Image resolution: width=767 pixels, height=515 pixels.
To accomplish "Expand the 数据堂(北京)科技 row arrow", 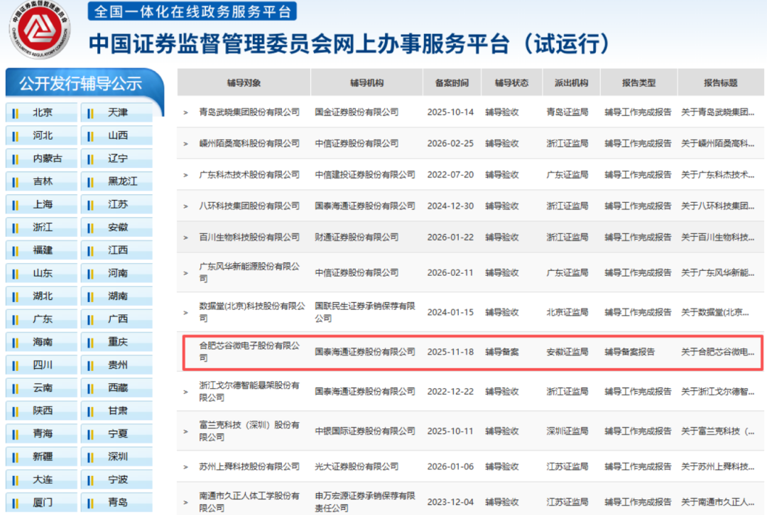I will click(185, 313).
